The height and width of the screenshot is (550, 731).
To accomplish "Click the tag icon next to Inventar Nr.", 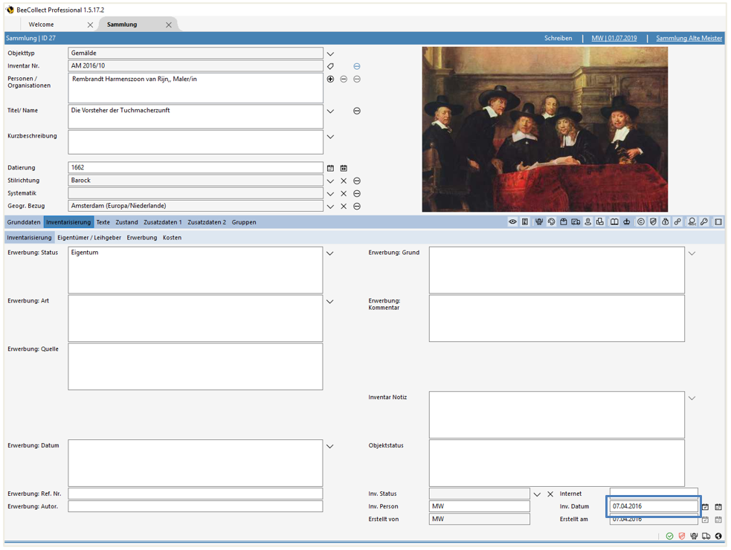I will tap(330, 66).
